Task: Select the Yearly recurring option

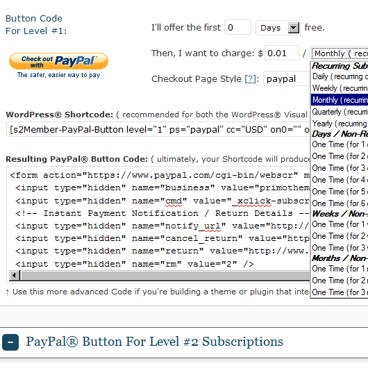Action: [x=340, y=124]
